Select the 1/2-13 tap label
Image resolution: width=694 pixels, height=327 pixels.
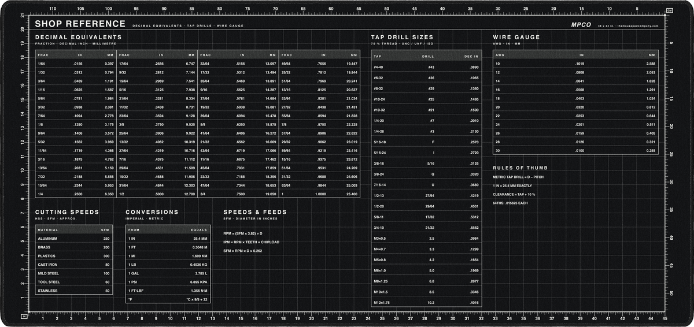click(x=380, y=195)
